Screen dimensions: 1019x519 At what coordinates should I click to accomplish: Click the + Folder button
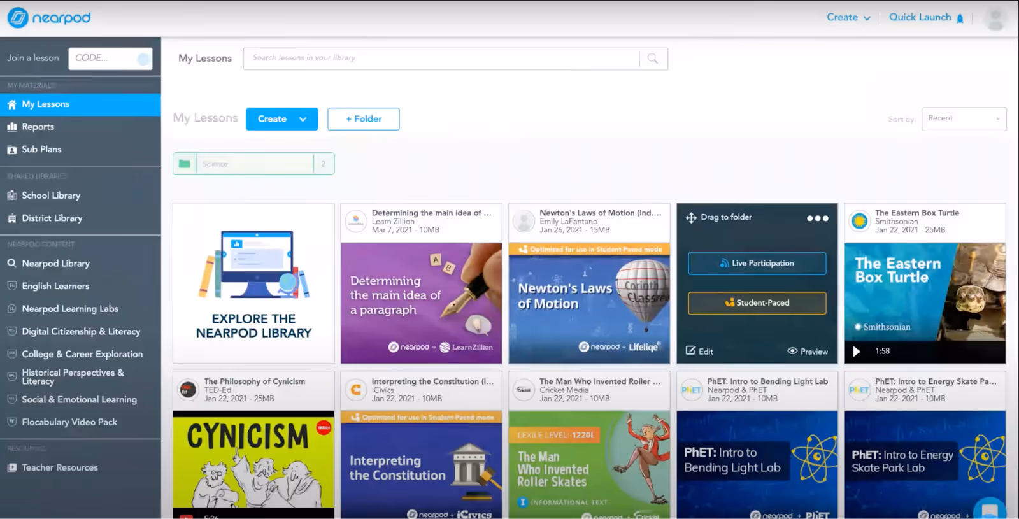[364, 119]
